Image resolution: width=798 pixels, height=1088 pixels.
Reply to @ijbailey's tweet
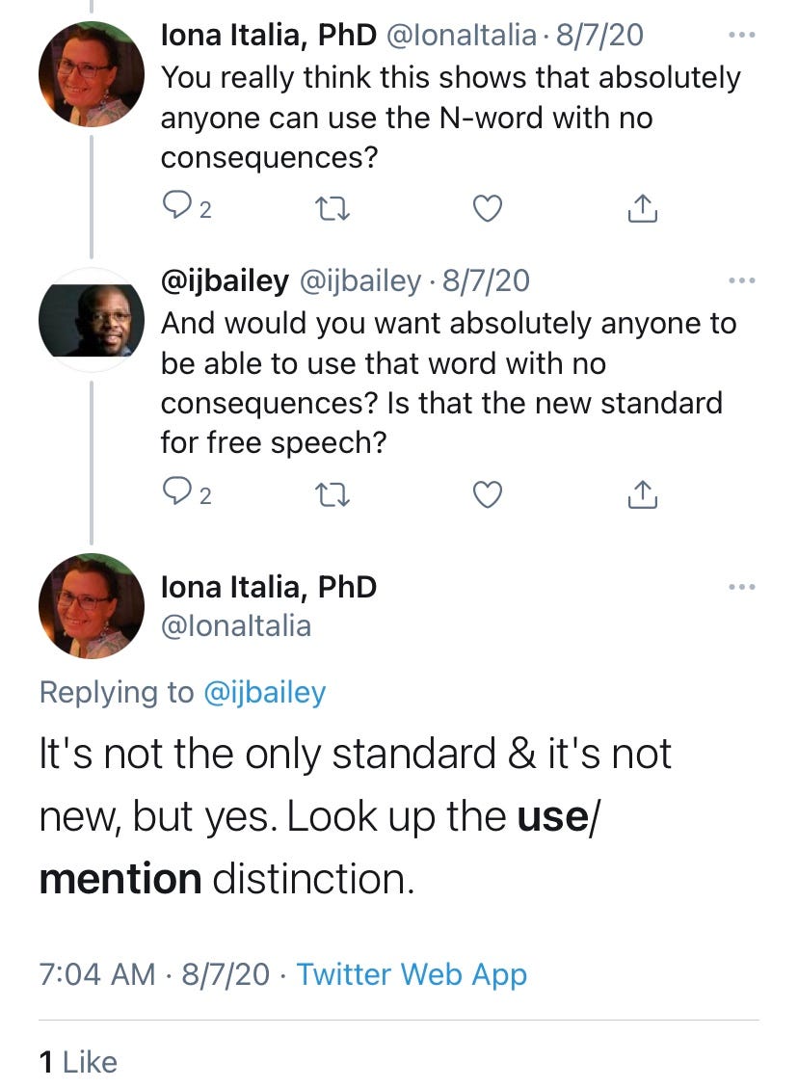[x=175, y=493]
